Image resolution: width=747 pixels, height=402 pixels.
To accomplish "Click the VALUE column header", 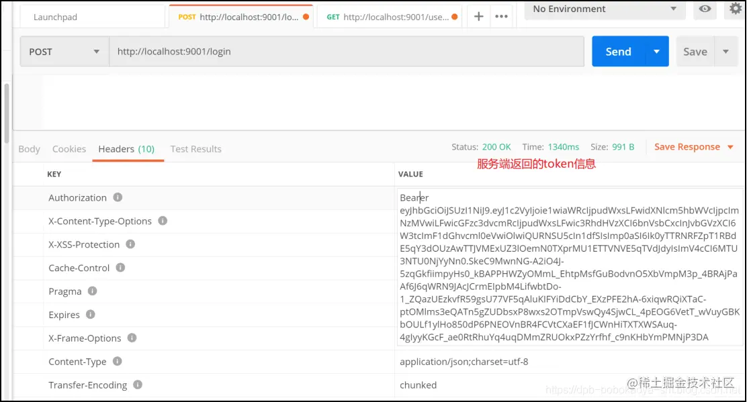I will click(410, 174).
